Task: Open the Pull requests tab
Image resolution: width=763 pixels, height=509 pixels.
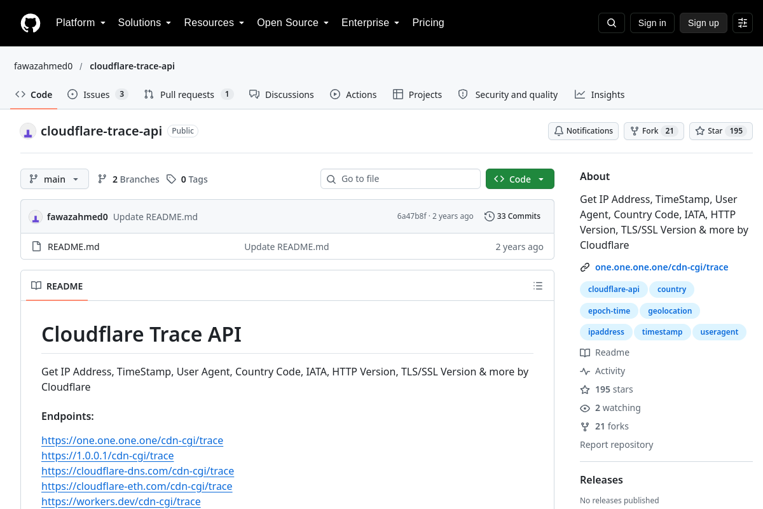Action: [x=189, y=94]
